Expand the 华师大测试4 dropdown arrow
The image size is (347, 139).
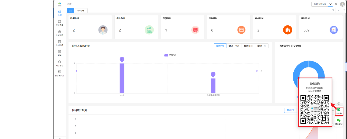pyautogui.click(x=330, y=4)
